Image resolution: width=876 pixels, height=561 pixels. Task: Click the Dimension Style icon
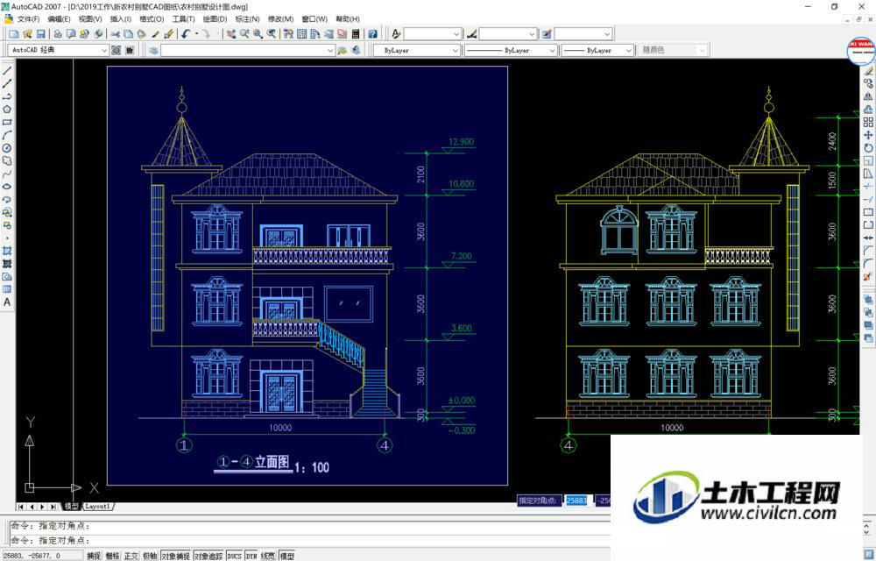coord(471,34)
